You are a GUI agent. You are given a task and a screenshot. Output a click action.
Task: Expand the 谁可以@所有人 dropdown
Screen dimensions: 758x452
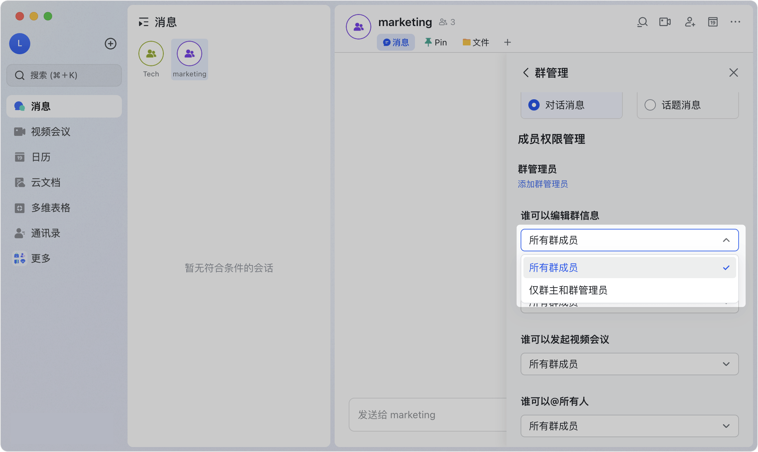630,426
